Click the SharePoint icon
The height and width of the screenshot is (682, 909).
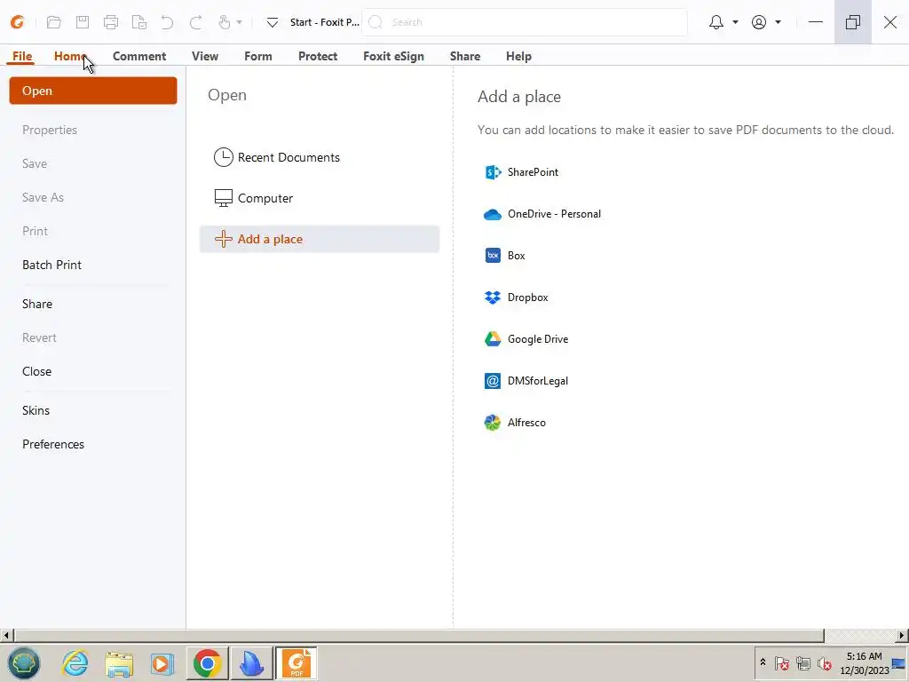pos(493,172)
